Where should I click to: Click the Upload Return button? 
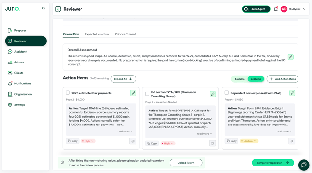pos(186,163)
